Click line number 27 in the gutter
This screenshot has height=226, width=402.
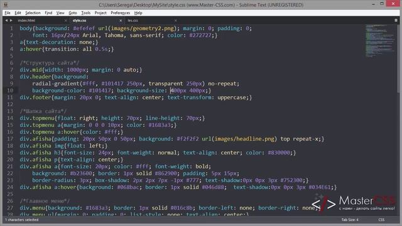(x=10, y=208)
